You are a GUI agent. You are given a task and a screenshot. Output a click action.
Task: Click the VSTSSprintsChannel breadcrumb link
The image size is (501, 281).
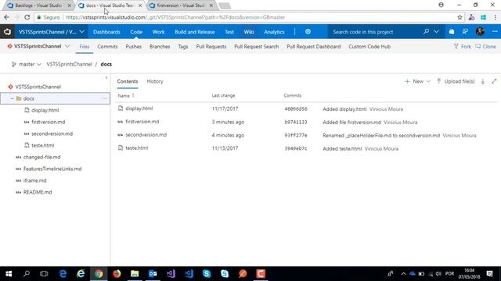click(70, 64)
